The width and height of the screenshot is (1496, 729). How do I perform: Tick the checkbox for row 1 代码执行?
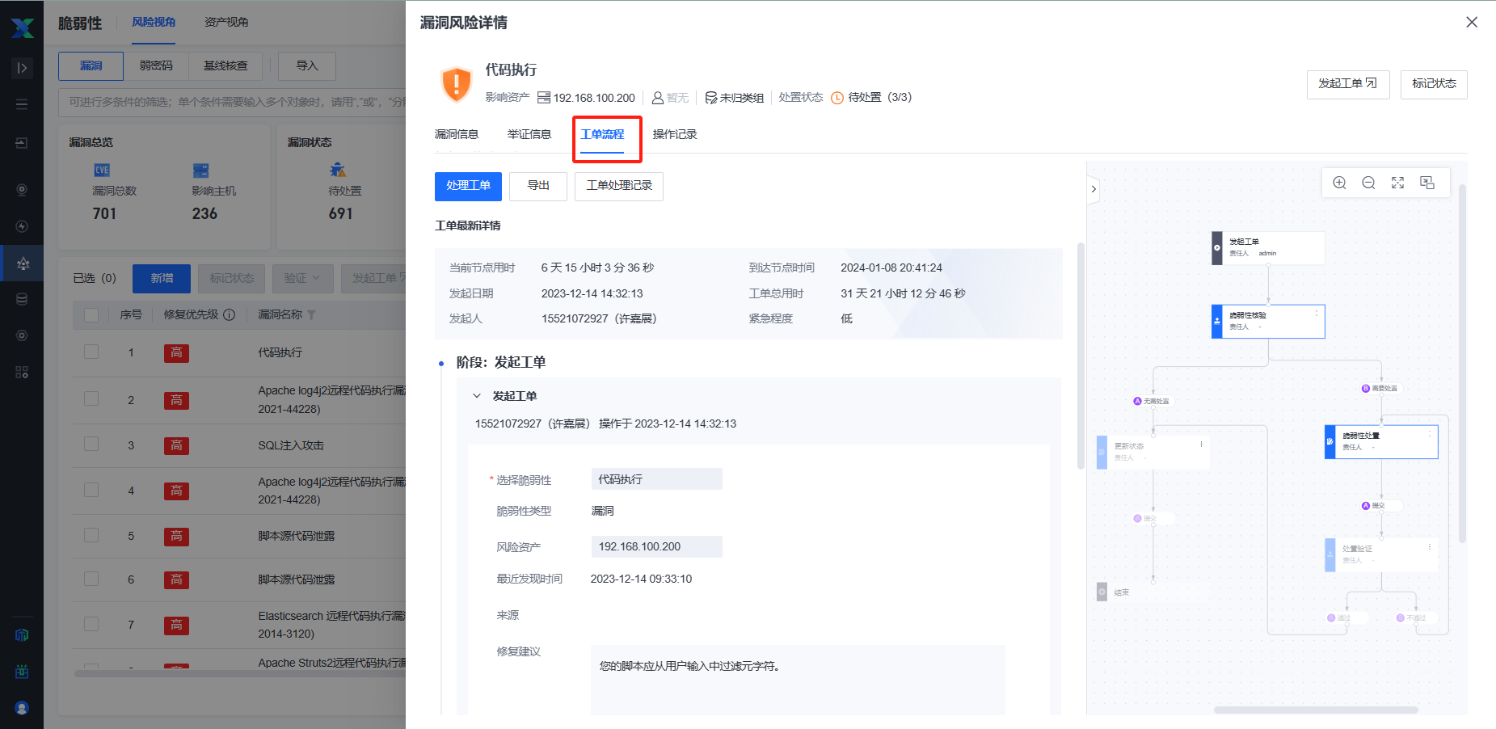(91, 352)
